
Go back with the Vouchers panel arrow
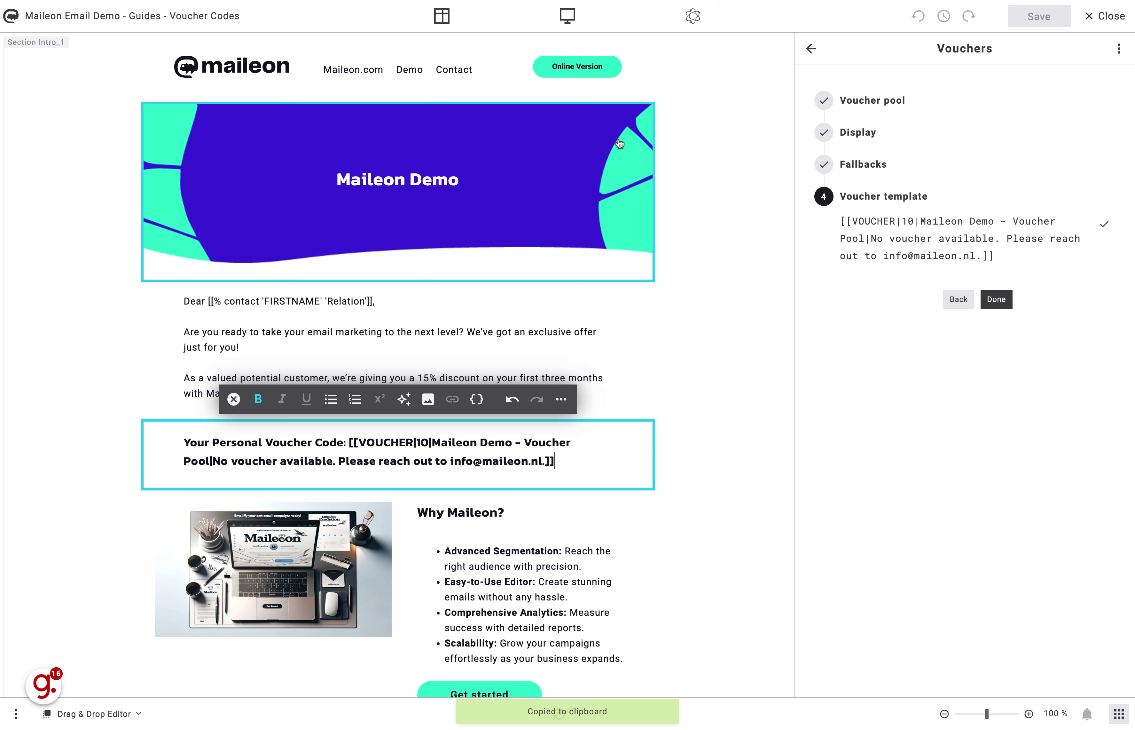pyautogui.click(x=811, y=48)
